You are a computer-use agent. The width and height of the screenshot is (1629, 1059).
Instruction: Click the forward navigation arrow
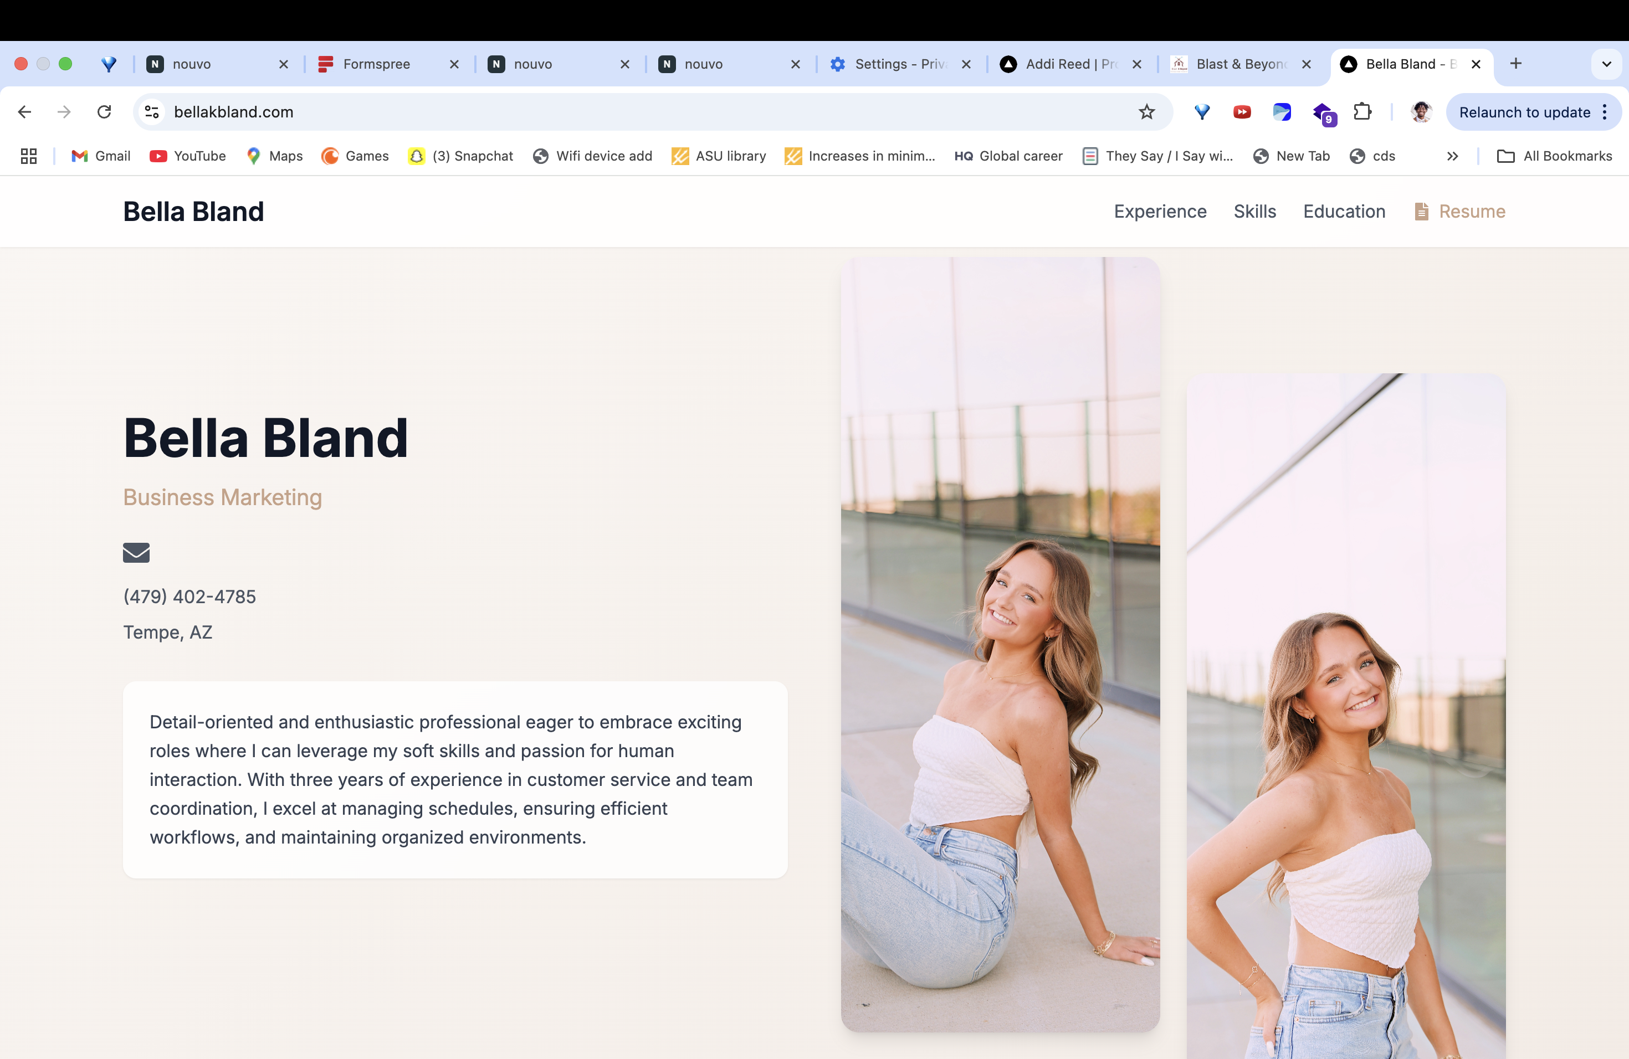pyautogui.click(x=64, y=111)
